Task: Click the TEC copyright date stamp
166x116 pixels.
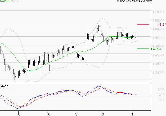Action: coord(134,1)
